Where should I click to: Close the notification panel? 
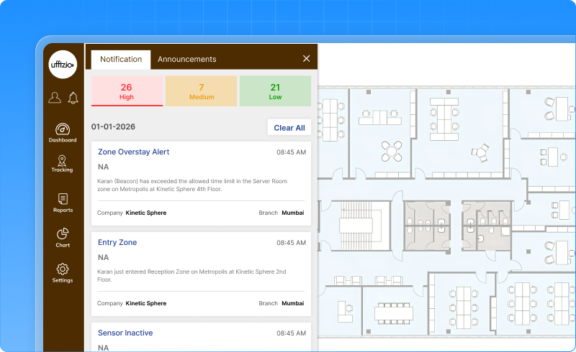(306, 59)
